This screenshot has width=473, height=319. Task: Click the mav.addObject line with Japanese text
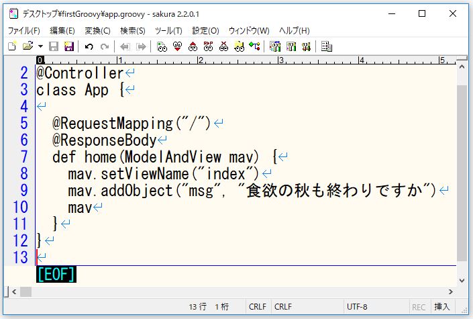(x=252, y=191)
